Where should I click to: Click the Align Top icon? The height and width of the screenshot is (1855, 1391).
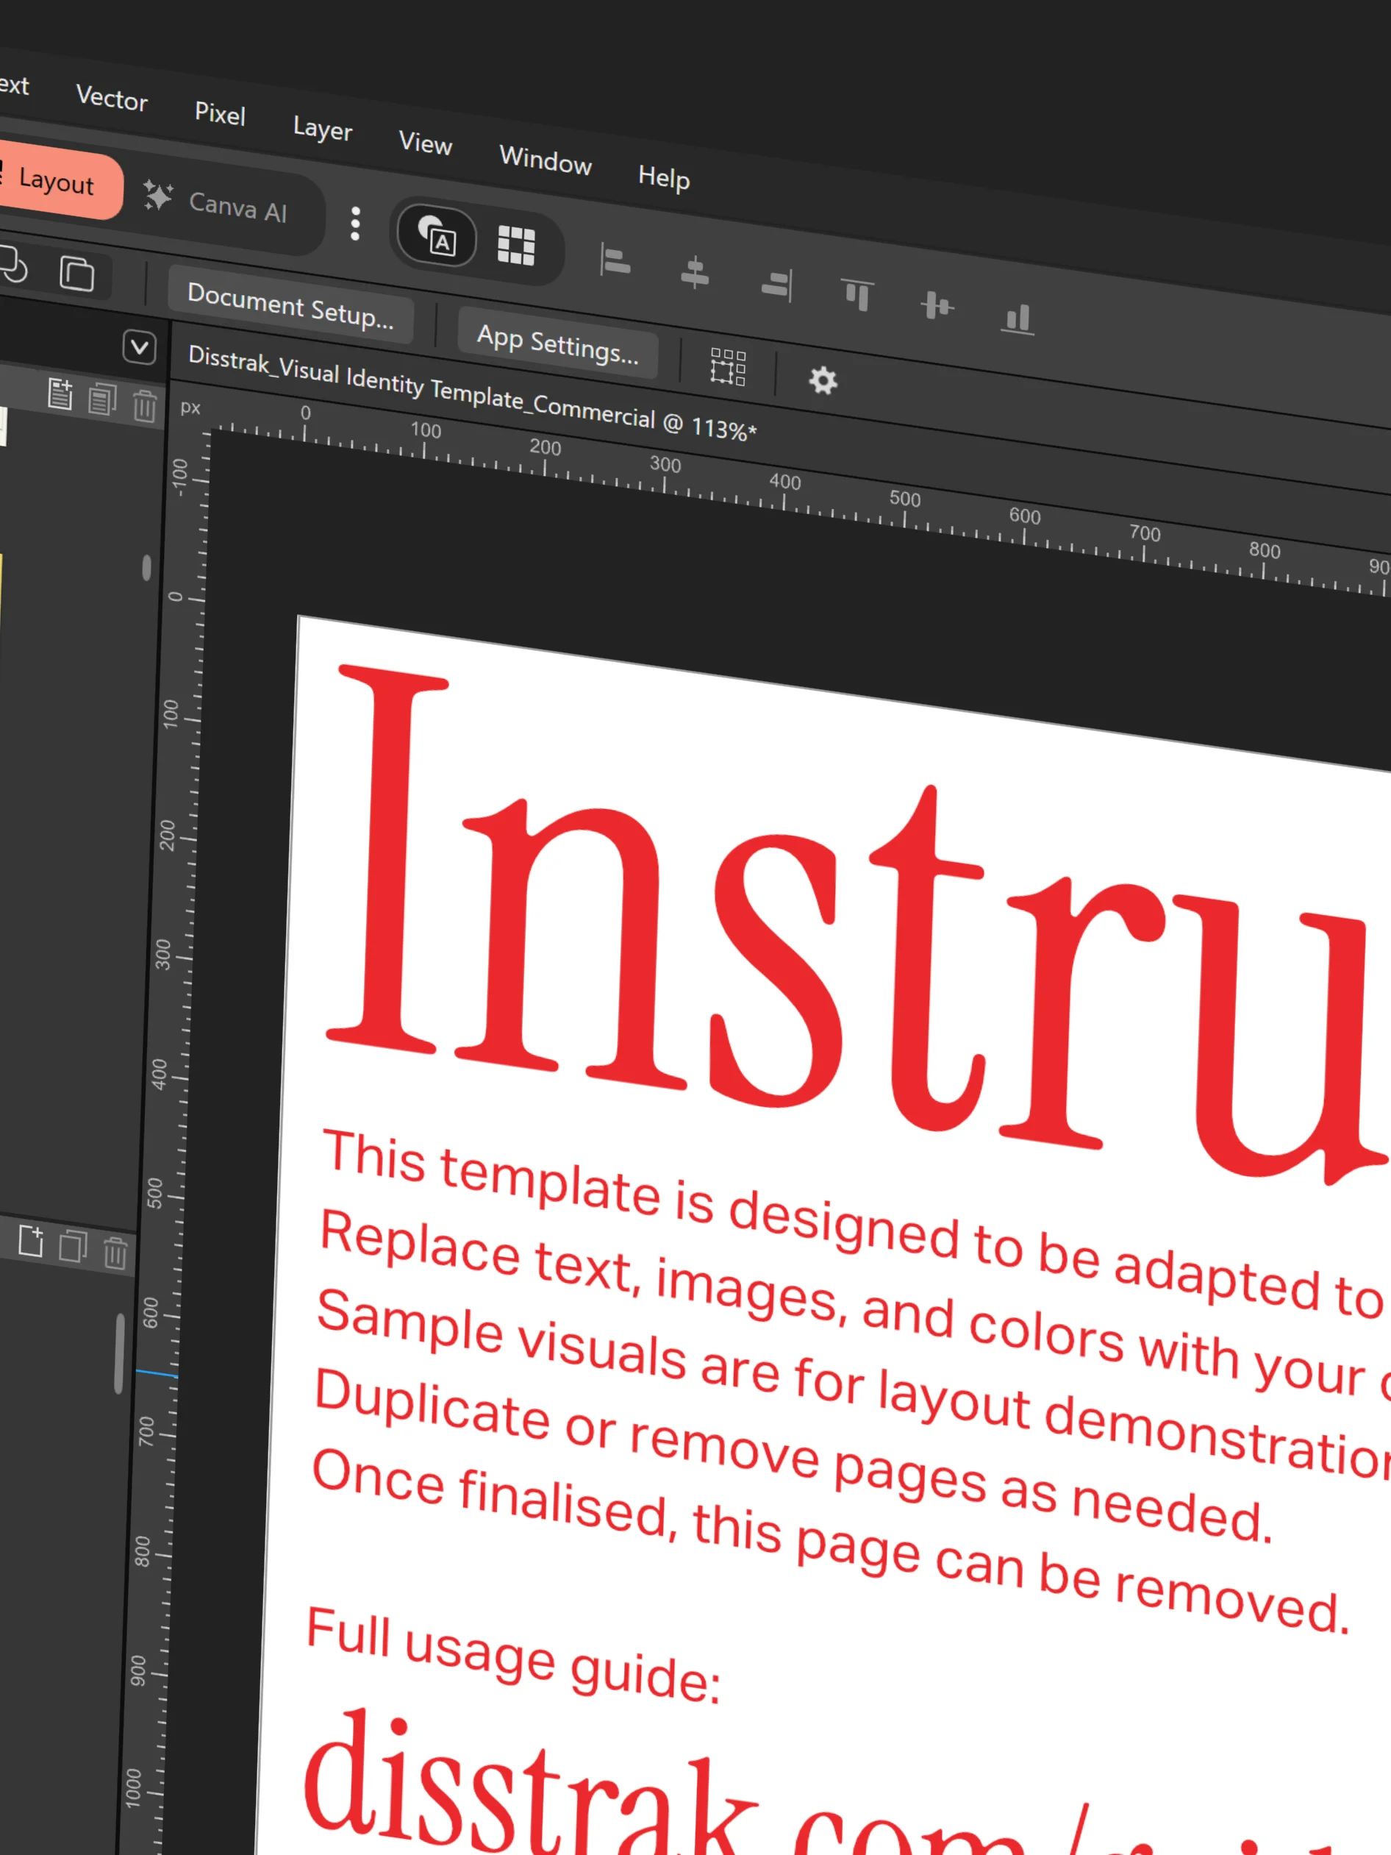pos(857,296)
